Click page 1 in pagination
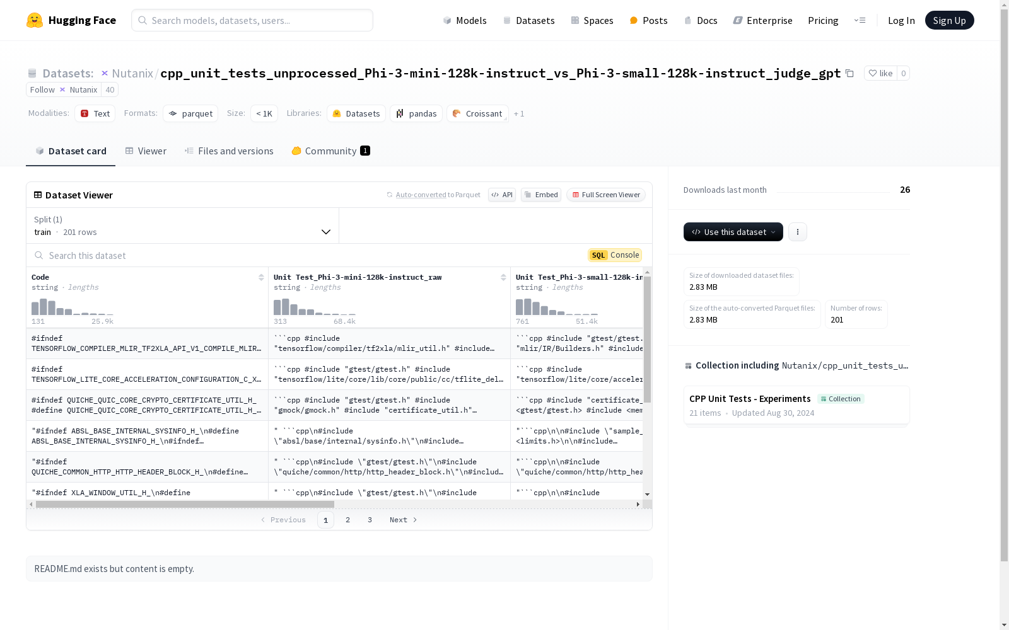The height and width of the screenshot is (630, 1009). [325, 520]
